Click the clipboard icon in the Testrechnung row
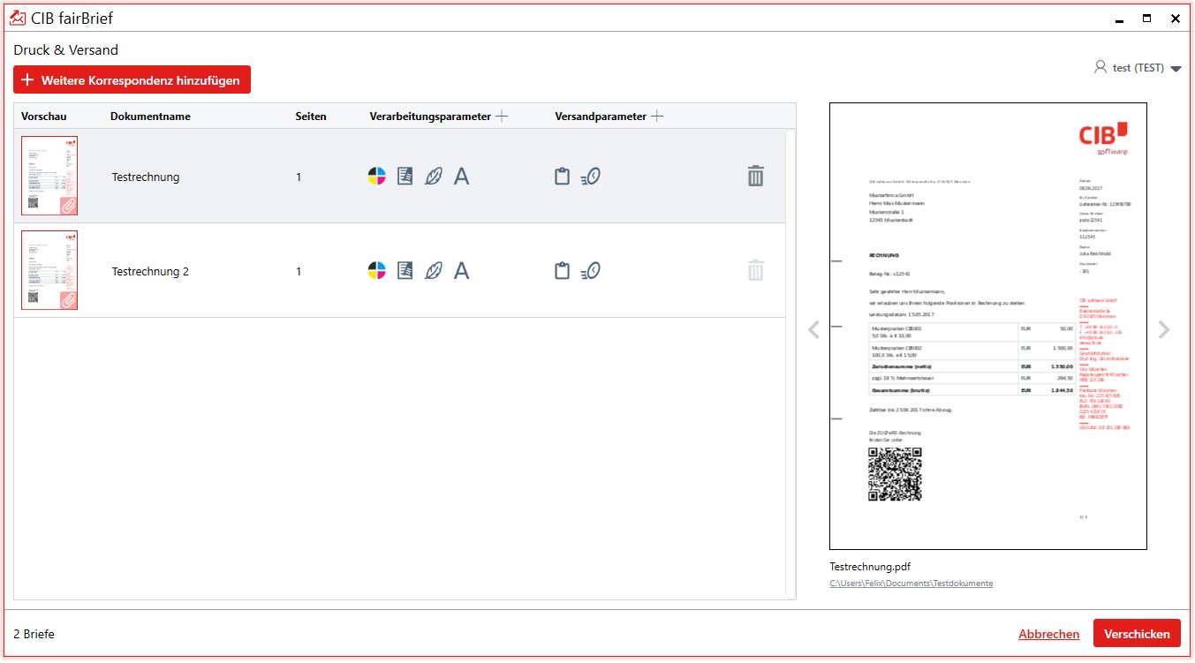The width and height of the screenshot is (1195, 663). click(562, 177)
